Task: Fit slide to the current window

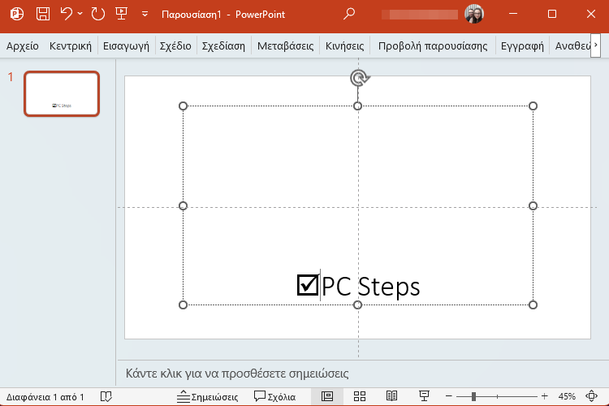Action: coord(591,396)
